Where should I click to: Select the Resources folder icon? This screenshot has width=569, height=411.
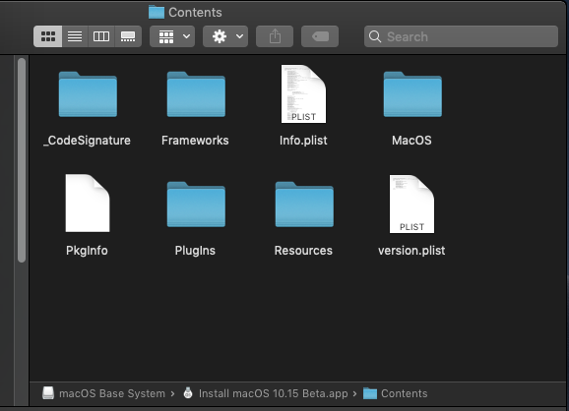click(304, 205)
